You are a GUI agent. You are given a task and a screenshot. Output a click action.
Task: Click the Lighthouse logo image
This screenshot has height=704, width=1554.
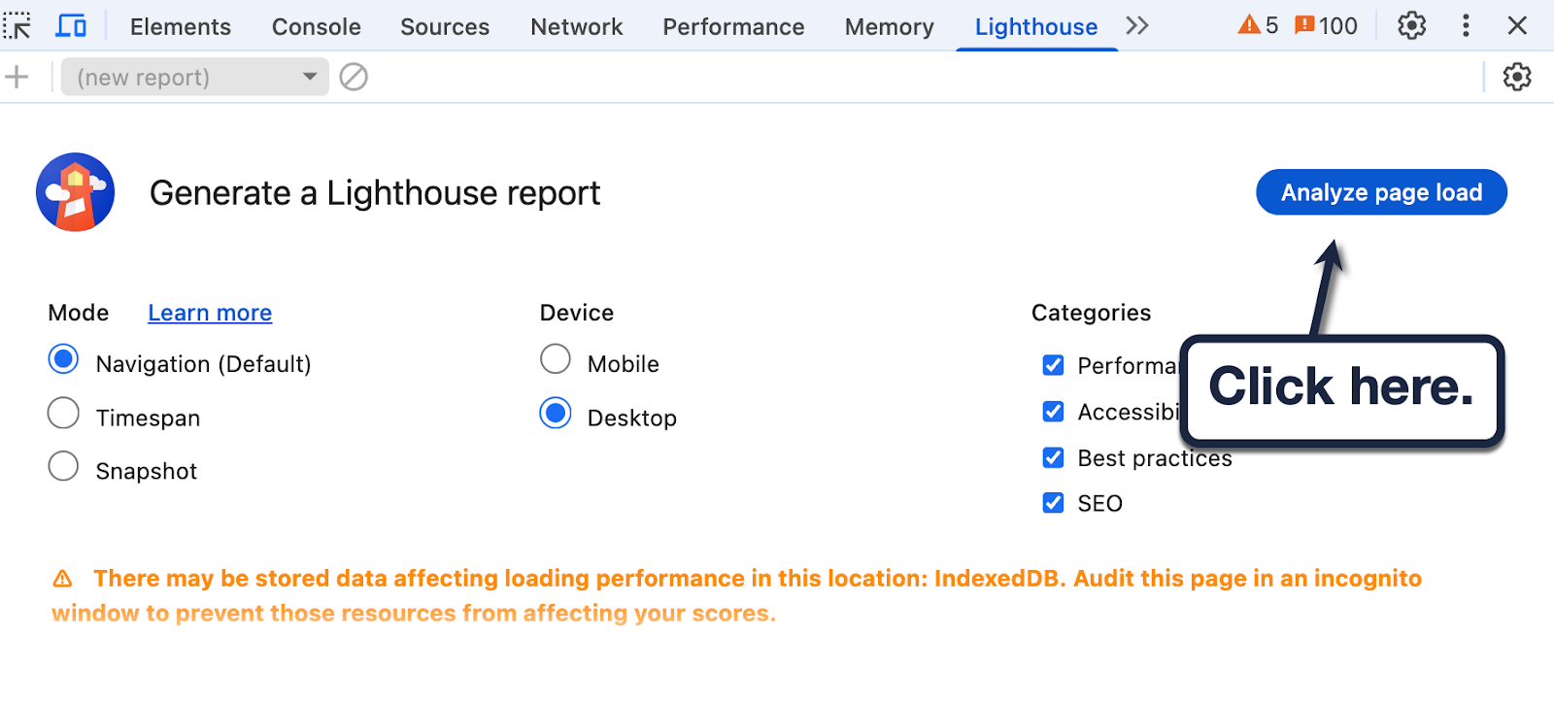click(x=76, y=192)
